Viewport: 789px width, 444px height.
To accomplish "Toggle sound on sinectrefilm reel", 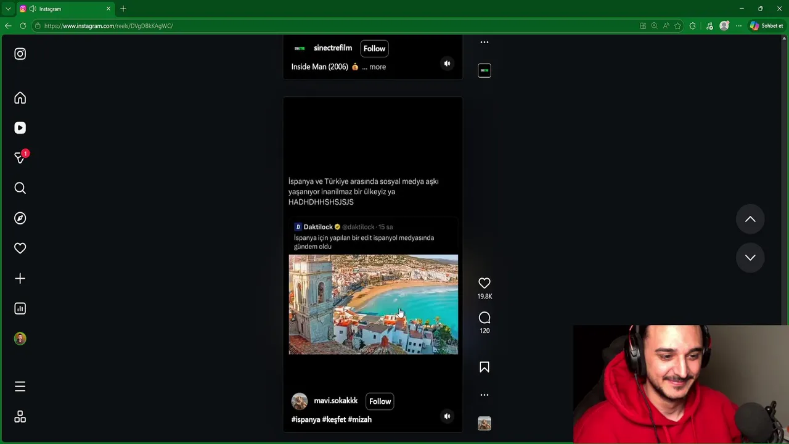I will [x=448, y=64].
